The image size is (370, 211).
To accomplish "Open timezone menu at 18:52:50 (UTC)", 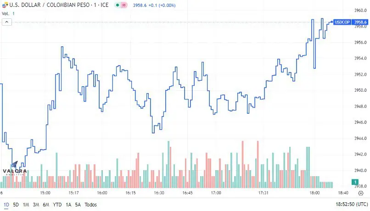I will point(352,204).
